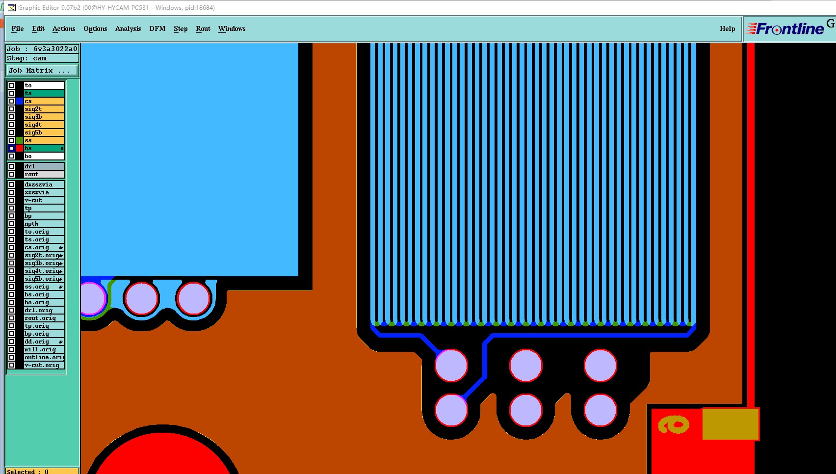Open the Edit menu
Viewport: 836px width, 474px height.
(x=38, y=28)
